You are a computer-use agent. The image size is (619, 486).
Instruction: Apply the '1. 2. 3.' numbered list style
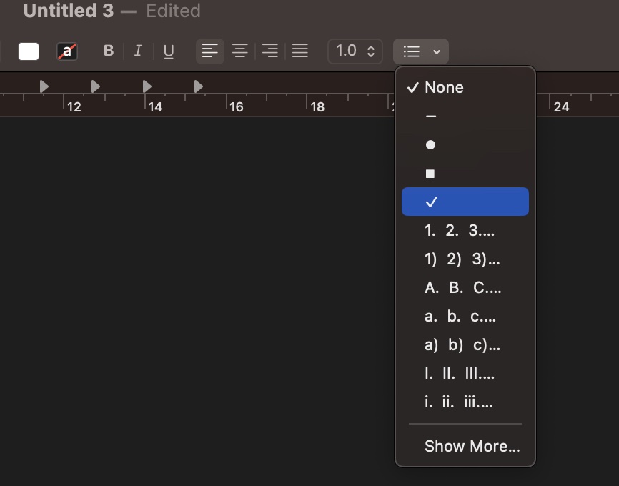[465, 230]
